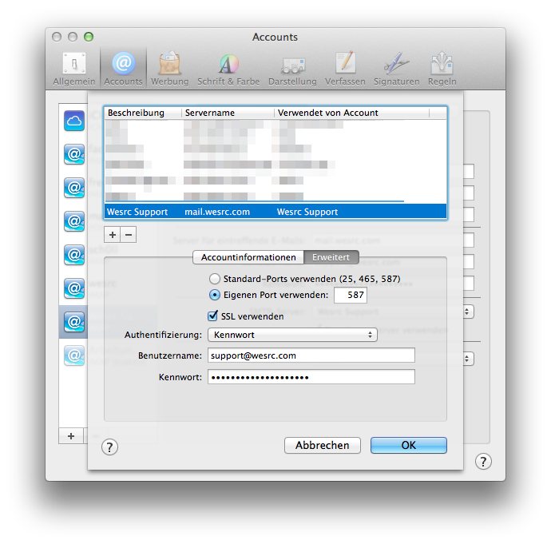The image size is (551, 544).
Task: Select the iCloud account in sidebar
Action: coord(74,121)
